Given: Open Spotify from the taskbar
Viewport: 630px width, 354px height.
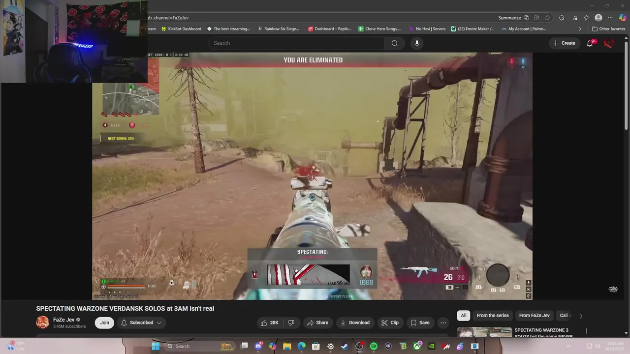Looking at the screenshot, I should 374,346.
